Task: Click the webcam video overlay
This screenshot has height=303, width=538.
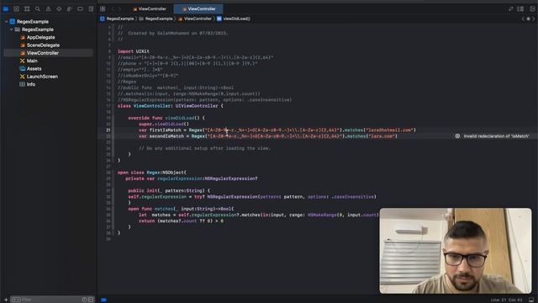Action: [456, 251]
